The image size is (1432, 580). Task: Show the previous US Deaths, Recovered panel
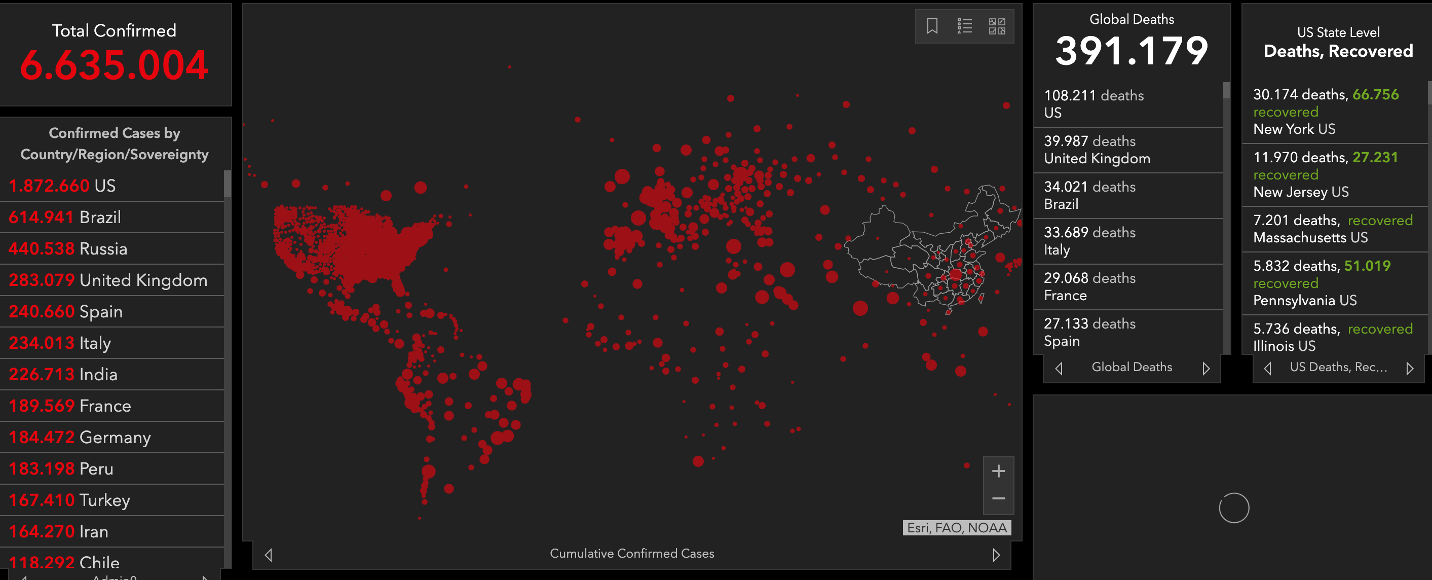point(1267,368)
